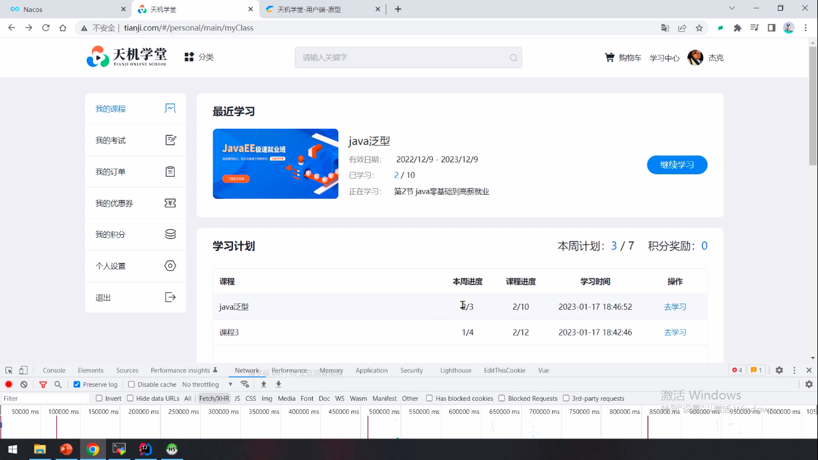Viewport: 818px width, 460px height.
Task: Open the Network panel settings gear
Action: pos(809,385)
